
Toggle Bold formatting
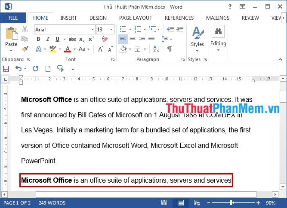coord(38,39)
